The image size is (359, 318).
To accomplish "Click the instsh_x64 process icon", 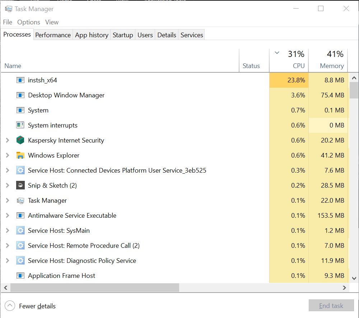I will [x=20, y=80].
